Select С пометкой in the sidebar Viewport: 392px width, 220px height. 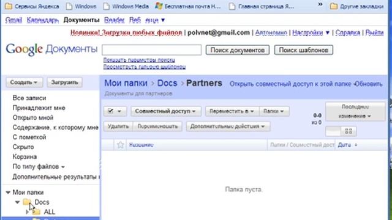click(29, 137)
